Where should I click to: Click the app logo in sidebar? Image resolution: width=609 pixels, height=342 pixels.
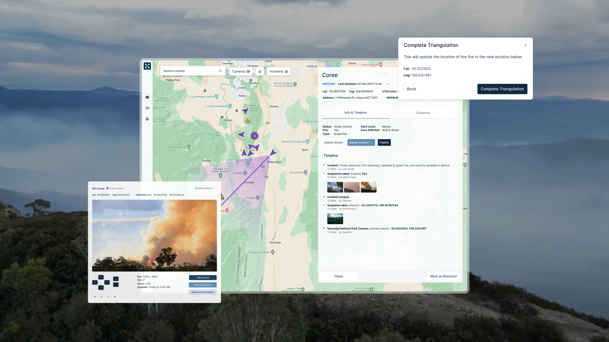[x=147, y=66]
